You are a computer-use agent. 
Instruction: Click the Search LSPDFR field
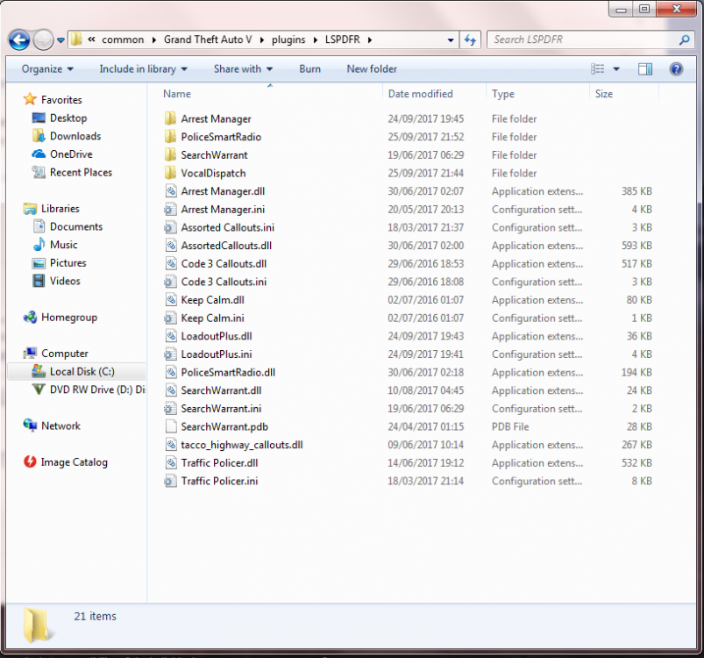point(584,40)
